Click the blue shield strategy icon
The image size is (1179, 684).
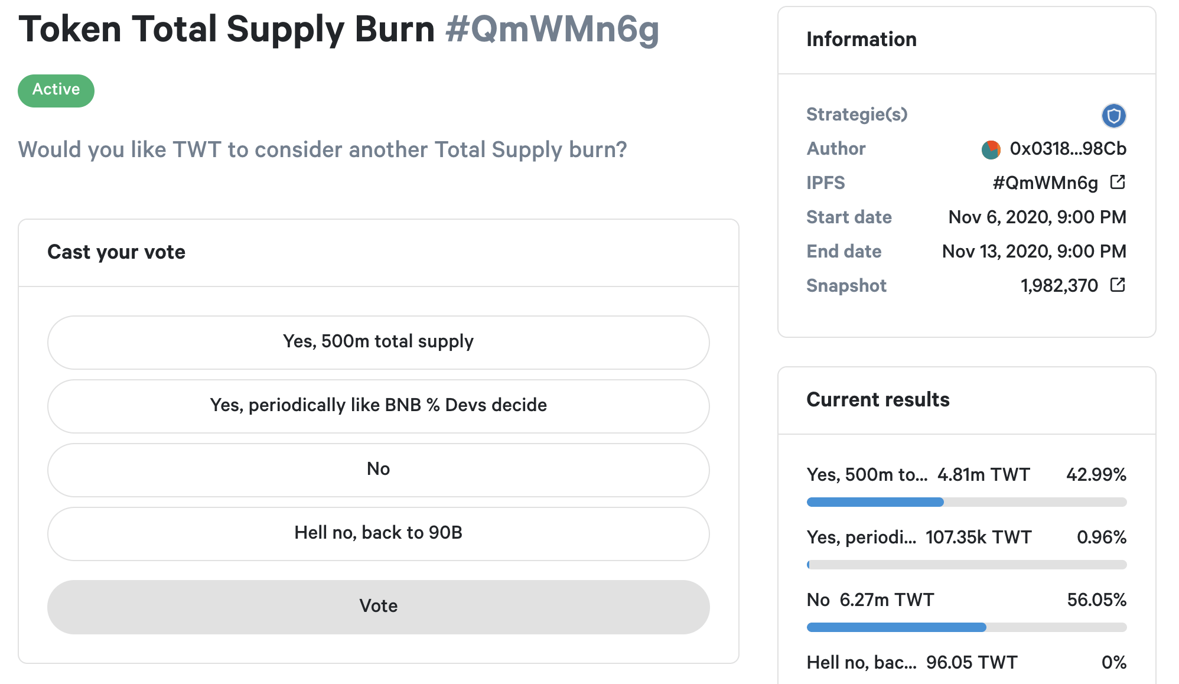point(1113,115)
